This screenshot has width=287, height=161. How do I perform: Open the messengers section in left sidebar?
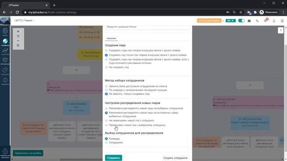click(x=5, y=61)
